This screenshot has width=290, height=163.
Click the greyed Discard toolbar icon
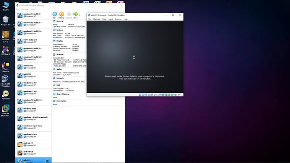click(x=69, y=14)
